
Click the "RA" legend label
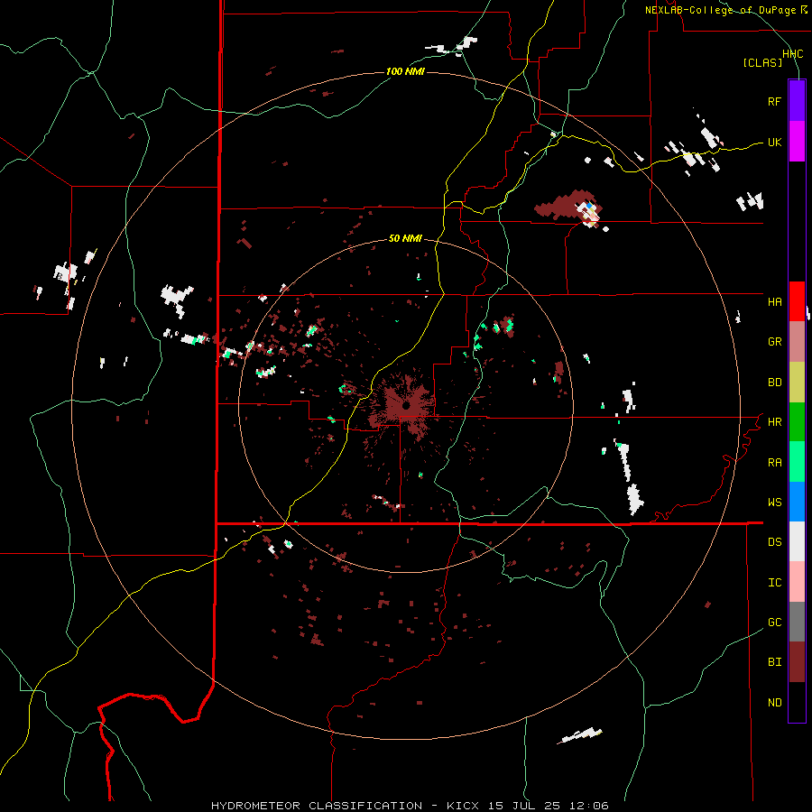coord(774,462)
